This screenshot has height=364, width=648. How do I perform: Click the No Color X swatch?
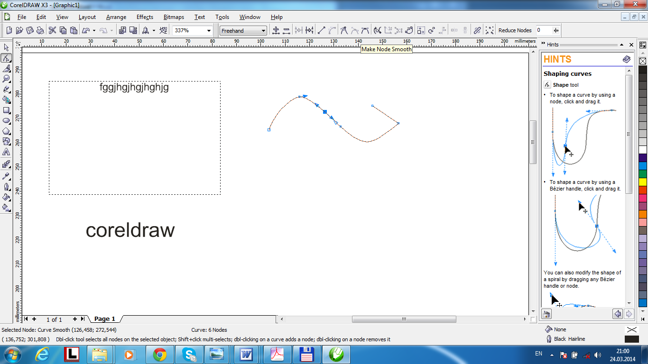(x=643, y=61)
